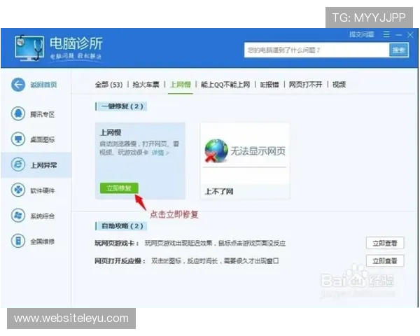Viewport: 420px width, 336px height.
Task: Select the 系统综合 sidebar label
Action: click(42, 216)
